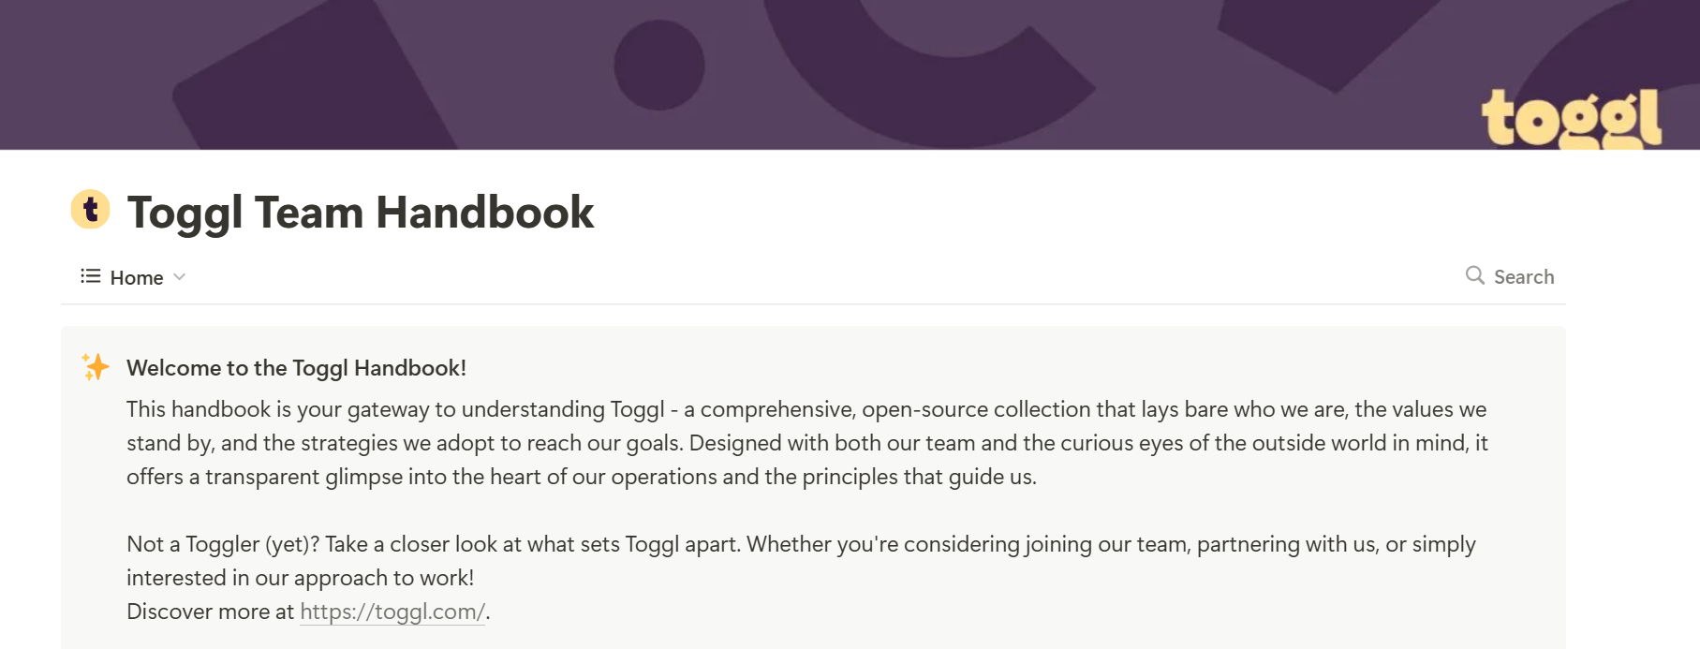Select the Home view tab
The height and width of the screenshot is (649, 1700).
[137, 277]
